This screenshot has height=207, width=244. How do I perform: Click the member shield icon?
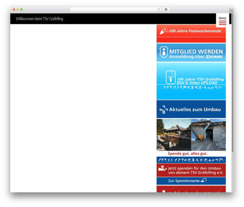click(x=163, y=52)
